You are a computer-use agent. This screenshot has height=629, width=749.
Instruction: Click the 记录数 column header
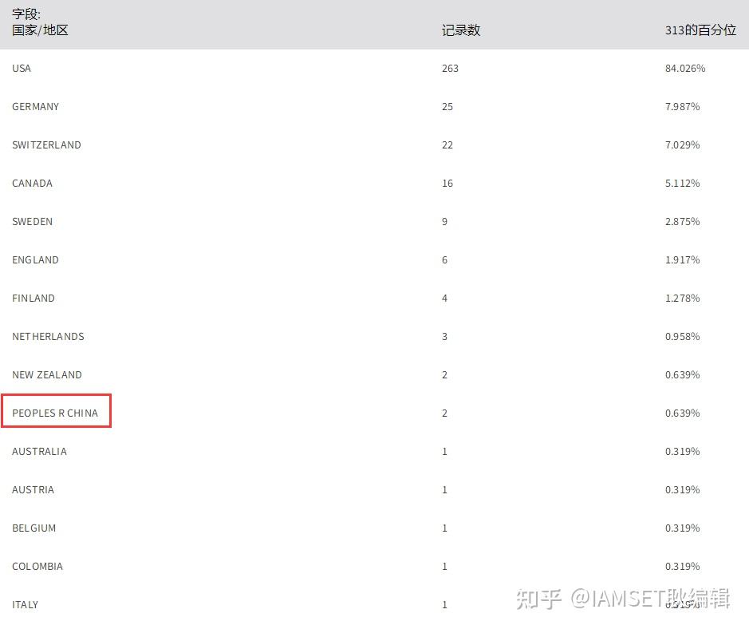tap(460, 30)
